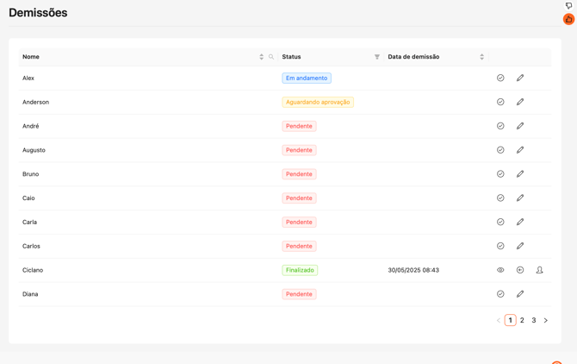Click the next page arrow
The width and height of the screenshot is (577, 364).
point(546,320)
